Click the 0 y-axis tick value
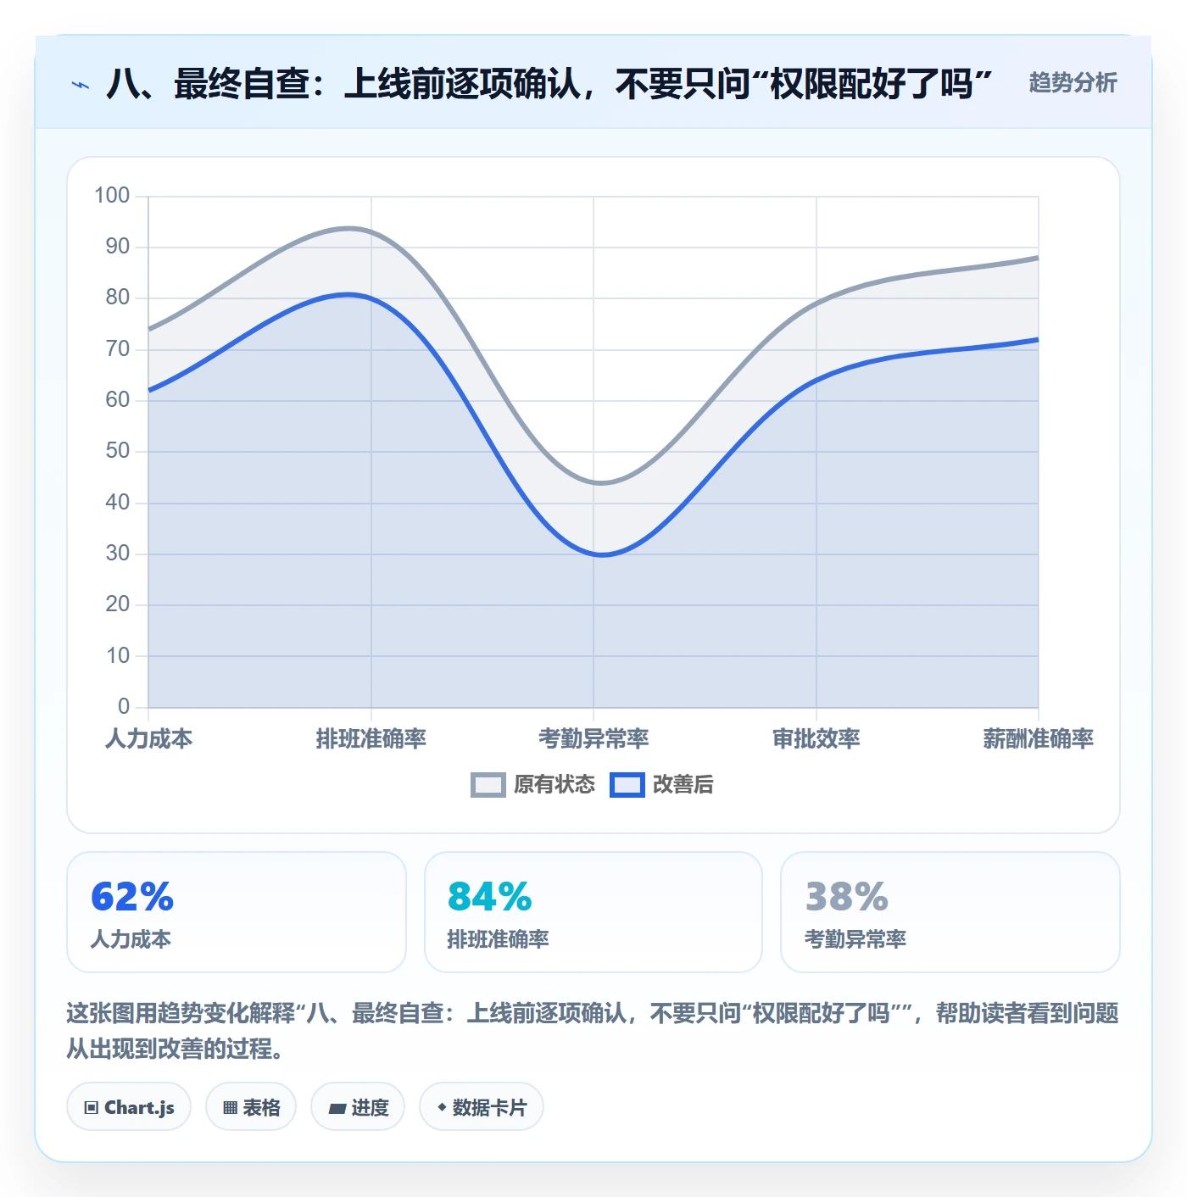The image size is (1187, 1197). 124,706
